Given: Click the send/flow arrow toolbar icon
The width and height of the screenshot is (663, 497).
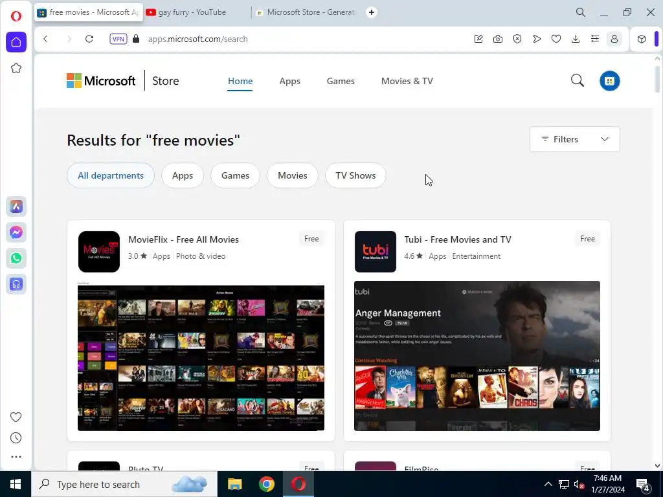Looking at the screenshot, I should tap(537, 39).
